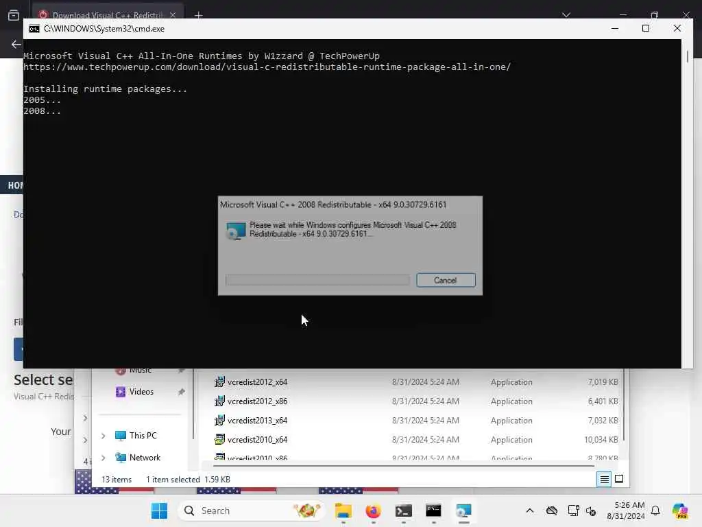Open notifications bell icon
Viewport: 702px width, 527px height.
click(655, 511)
